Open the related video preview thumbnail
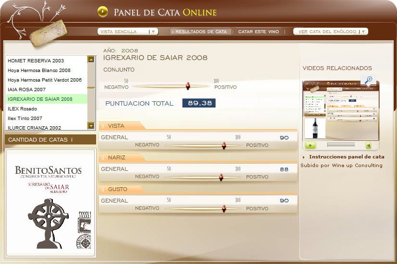Image resolution: width=397 pixels, height=264 pixels. coord(341,110)
